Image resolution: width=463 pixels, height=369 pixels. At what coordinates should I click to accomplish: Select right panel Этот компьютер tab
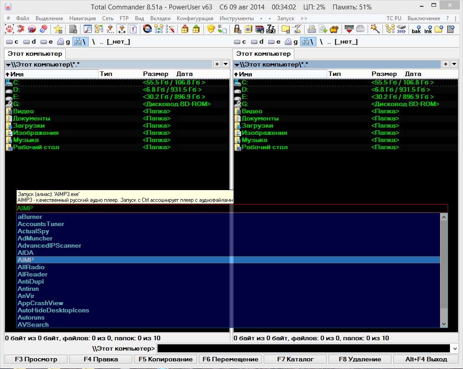(263, 53)
